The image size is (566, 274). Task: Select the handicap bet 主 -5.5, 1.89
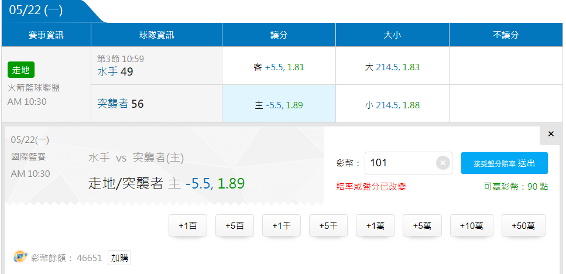pos(279,105)
